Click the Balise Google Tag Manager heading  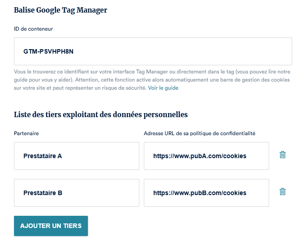pos(60,10)
